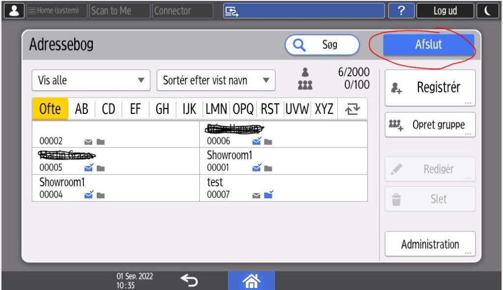
Task: Open the help question mark icon
Action: (x=401, y=11)
